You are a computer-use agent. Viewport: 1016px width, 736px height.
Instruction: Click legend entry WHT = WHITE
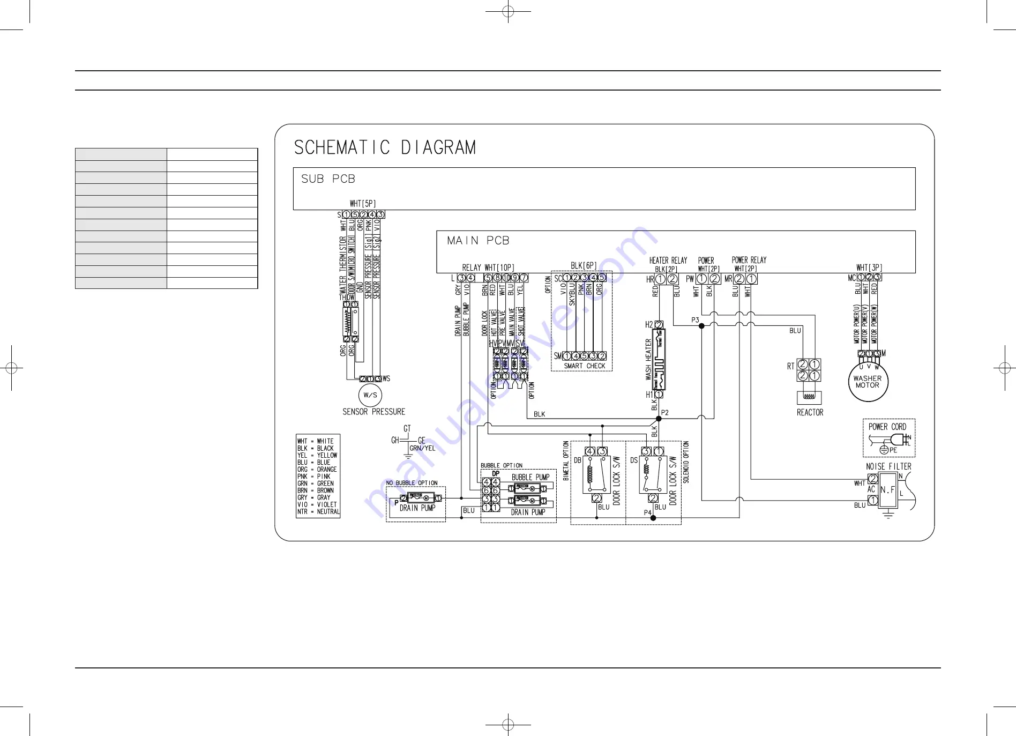coord(316,441)
